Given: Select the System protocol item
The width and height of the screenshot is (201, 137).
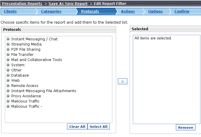Looking at the screenshot, I should 18,65.
